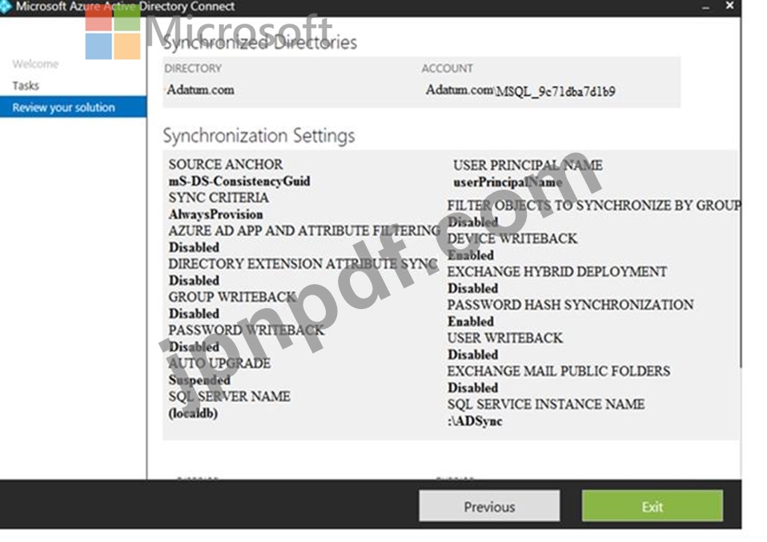
Task: Click the ACCOUNT column header
Action: pos(447,69)
